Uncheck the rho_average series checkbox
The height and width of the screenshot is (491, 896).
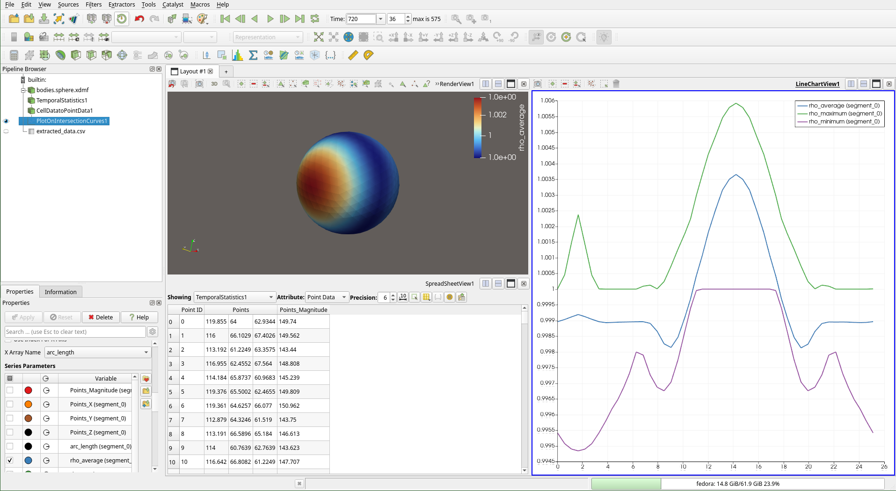point(10,461)
